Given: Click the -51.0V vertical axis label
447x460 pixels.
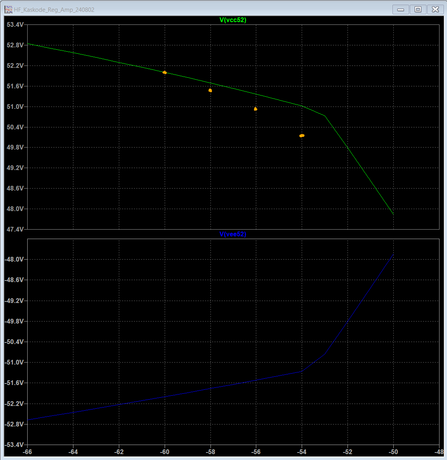Looking at the screenshot, I should [14, 362].
